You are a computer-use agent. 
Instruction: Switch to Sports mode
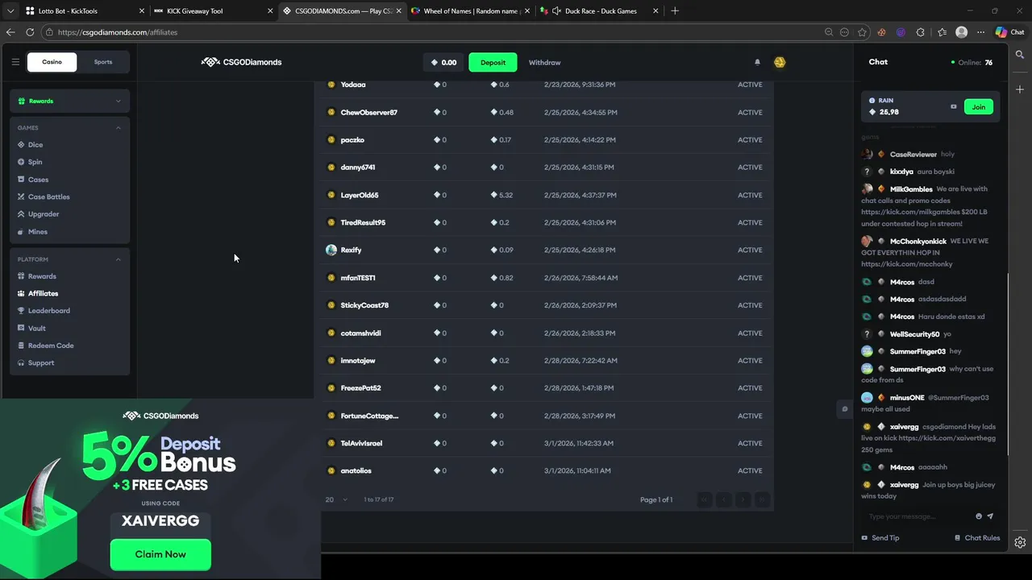[x=103, y=62]
